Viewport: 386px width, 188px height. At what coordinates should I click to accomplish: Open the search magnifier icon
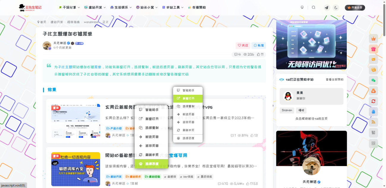[x=314, y=7]
